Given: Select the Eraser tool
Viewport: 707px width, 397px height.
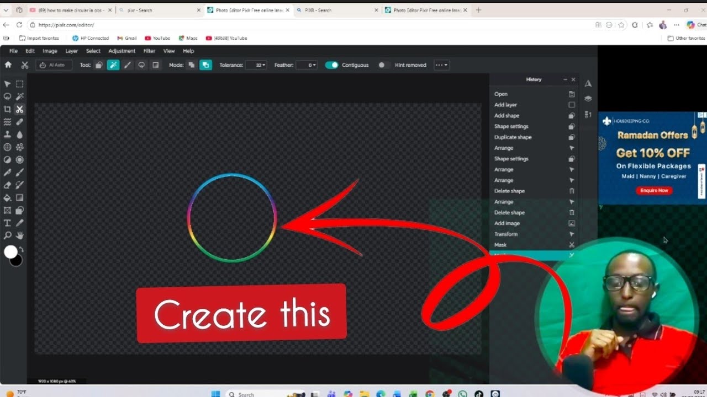Looking at the screenshot, I should point(7,185).
